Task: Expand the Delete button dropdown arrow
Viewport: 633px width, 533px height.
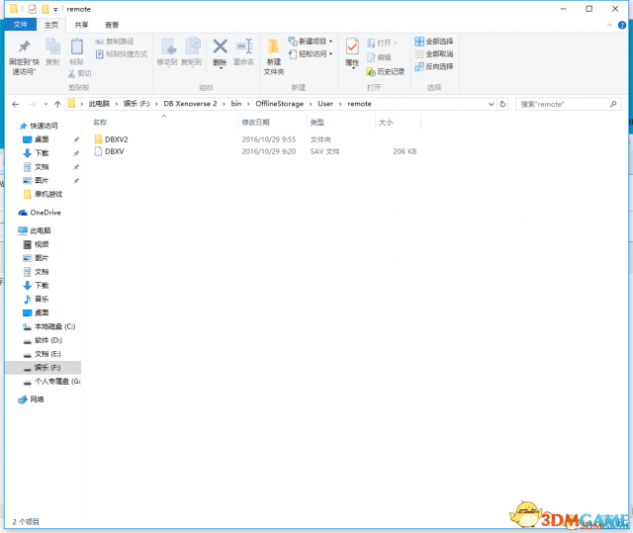Action: [221, 68]
